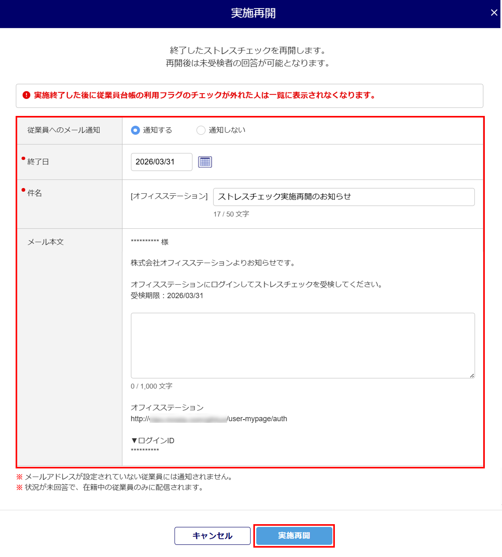
Task: Click the 17 / 50 文字 counter
Action: (231, 214)
